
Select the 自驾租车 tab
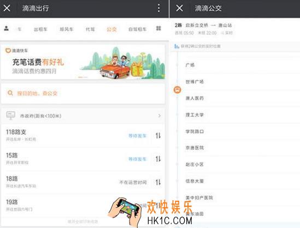(x=138, y=29)
